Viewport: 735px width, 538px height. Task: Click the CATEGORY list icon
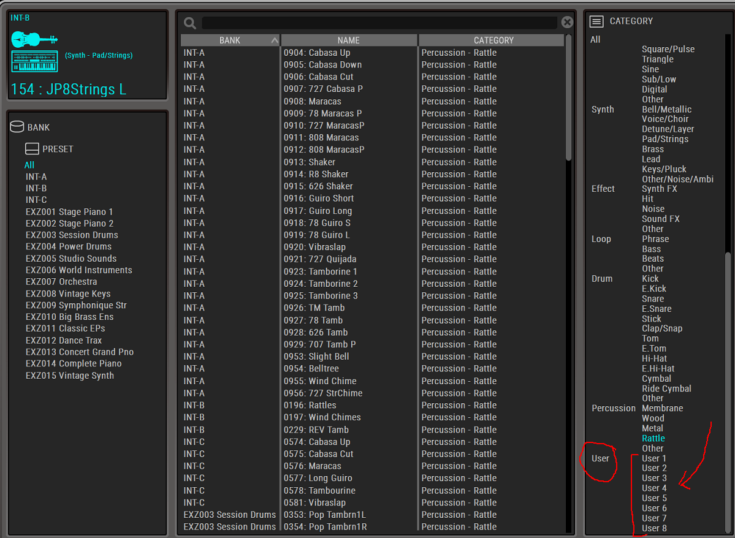[596, 21]
